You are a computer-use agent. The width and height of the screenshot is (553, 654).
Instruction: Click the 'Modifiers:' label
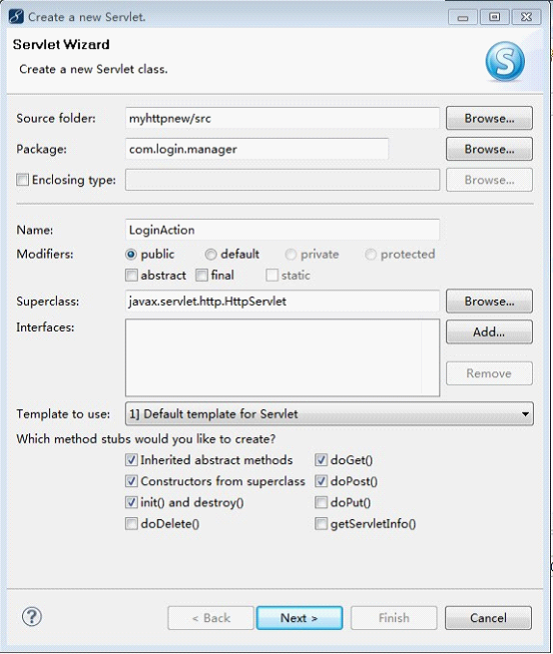(45, 254)
